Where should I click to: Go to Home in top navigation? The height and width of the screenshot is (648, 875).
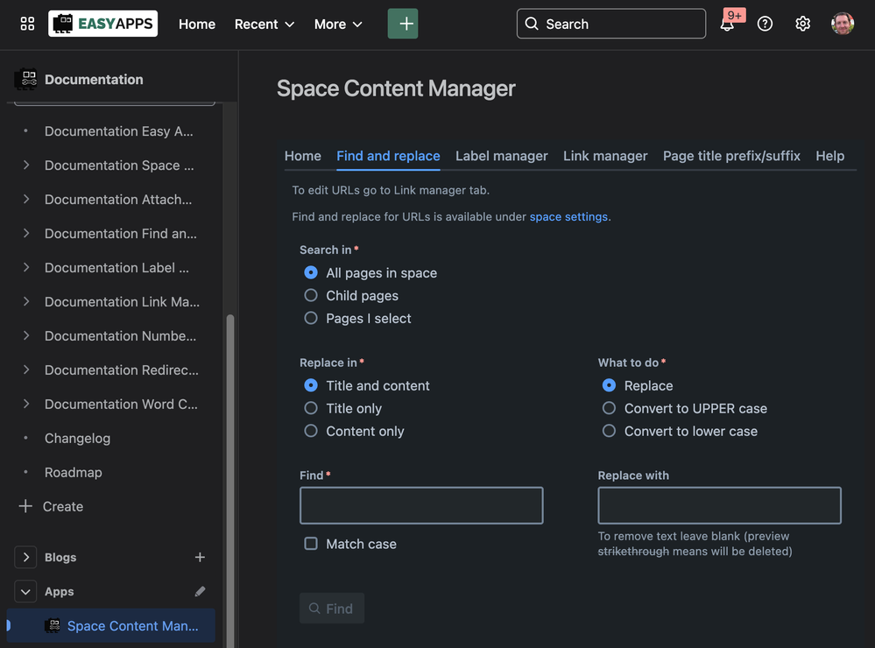197,24
